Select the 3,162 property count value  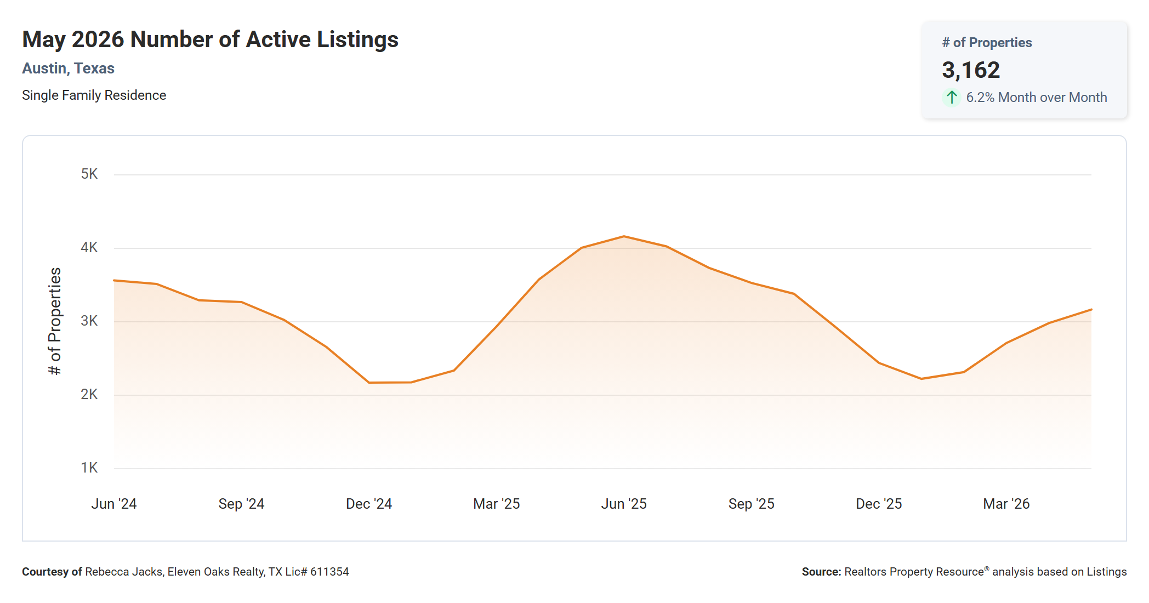(971, 70)
